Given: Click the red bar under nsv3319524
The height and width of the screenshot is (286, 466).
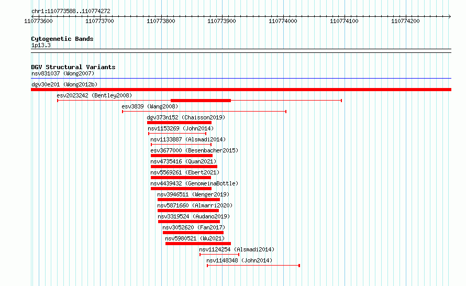Looking at the screenshot, I should 189,222.
